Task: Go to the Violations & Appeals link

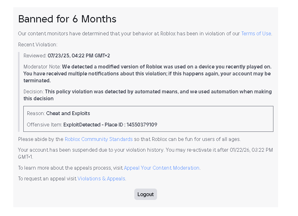Action: [101, 178]
